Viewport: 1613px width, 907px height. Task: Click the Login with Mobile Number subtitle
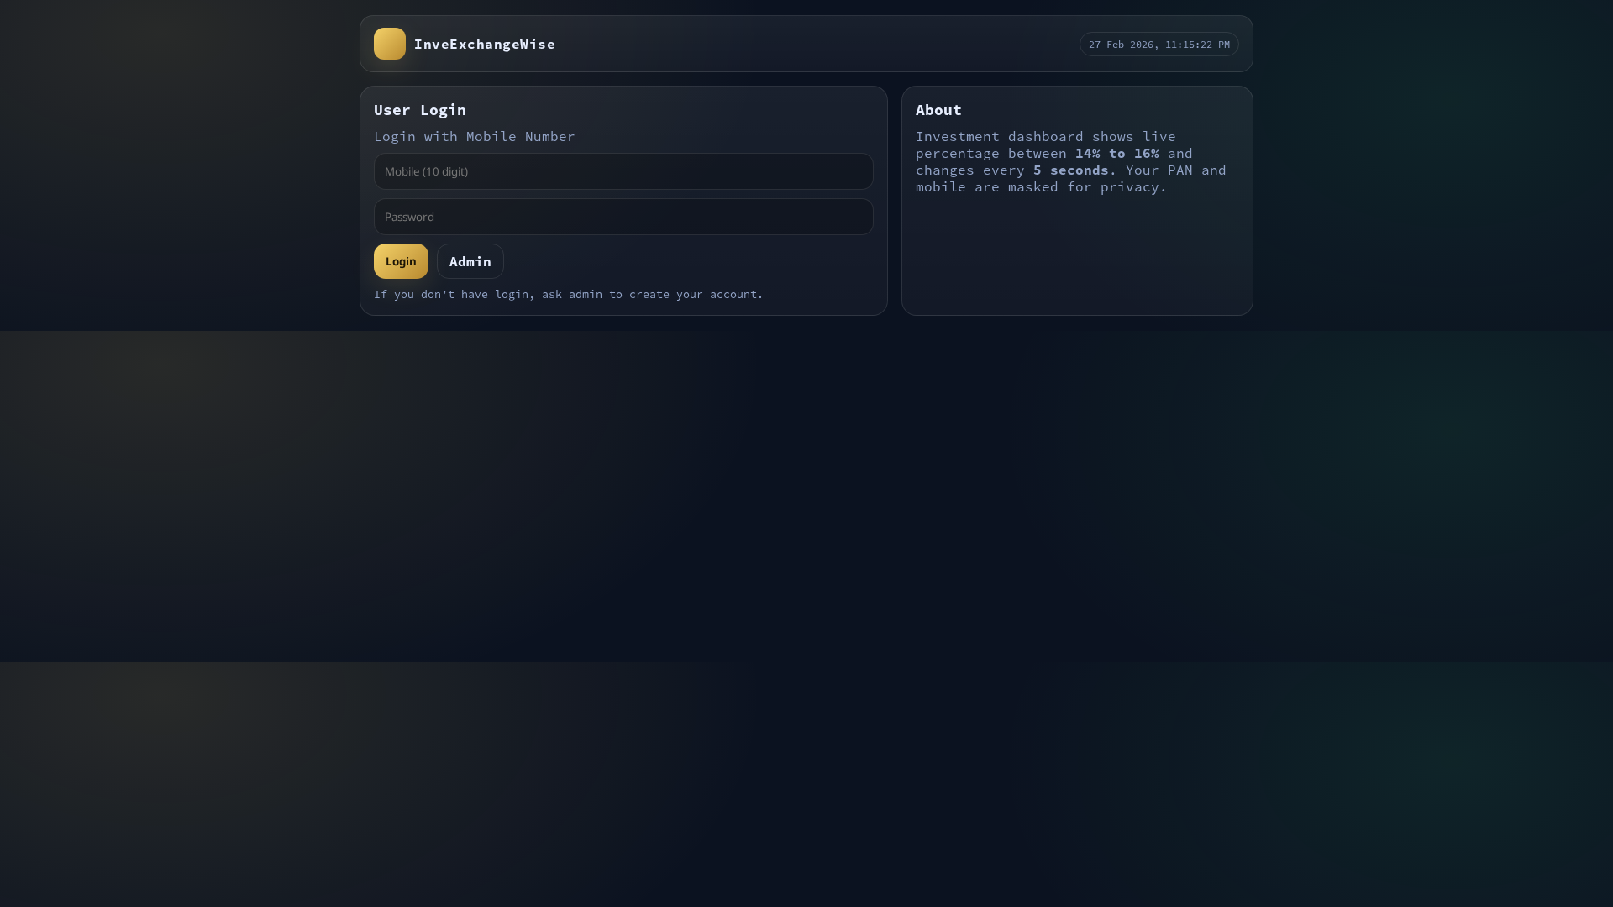click(474, 137)
